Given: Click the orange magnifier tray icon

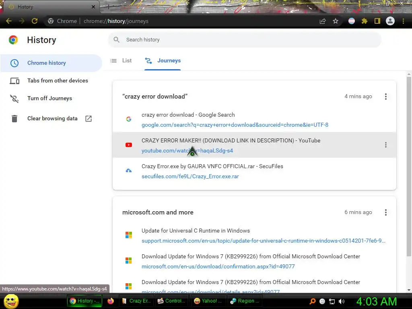Looking at the screenshot, I should tap(313, 301).
